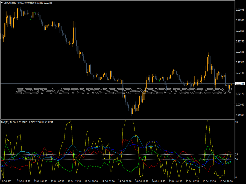Click time axis label 15 Oct 19:30
This screenshot has width=246, height=184.
(226, 181)
